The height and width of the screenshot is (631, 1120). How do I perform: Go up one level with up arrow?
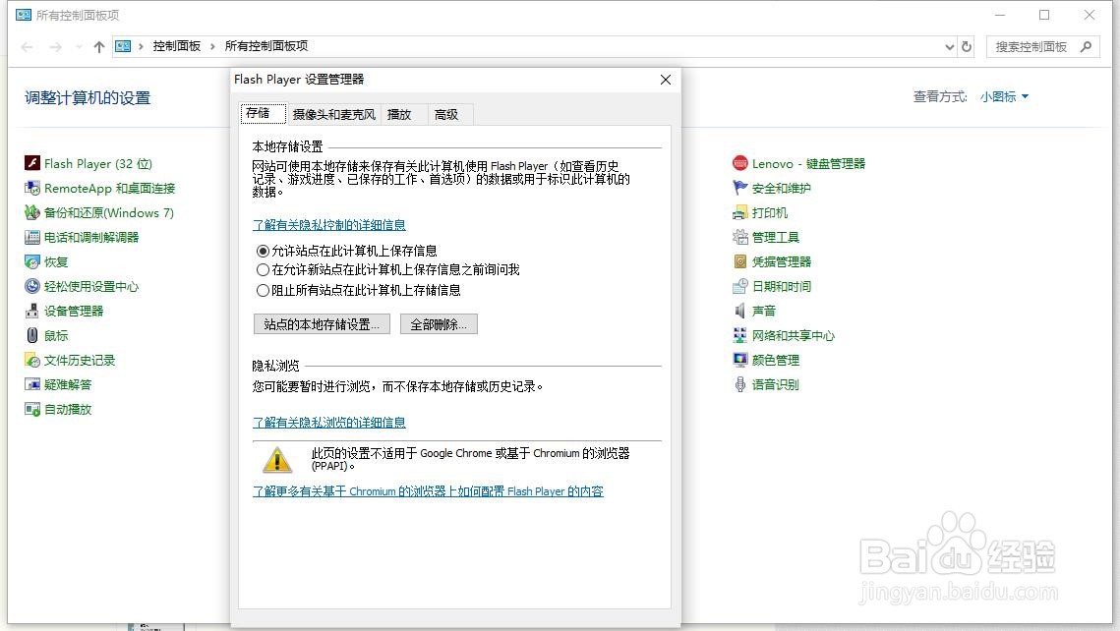point(99,47)
